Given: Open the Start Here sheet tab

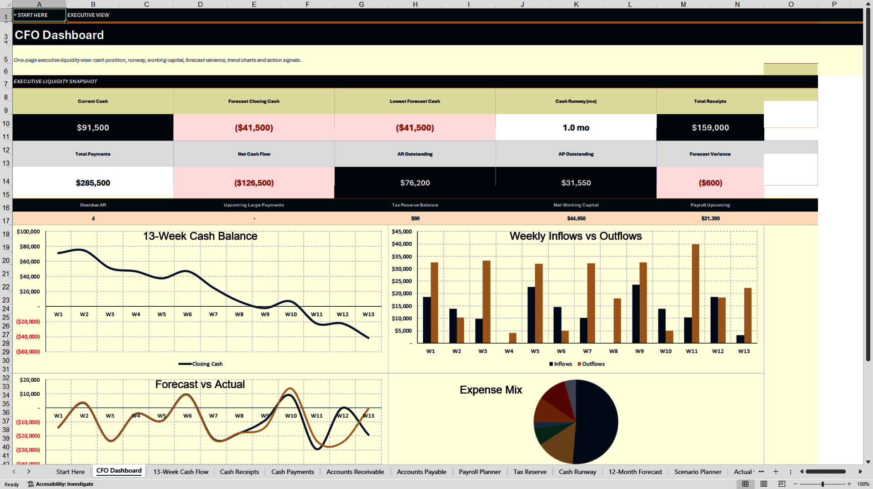Looking at the screenshot, I should (70, 472).
